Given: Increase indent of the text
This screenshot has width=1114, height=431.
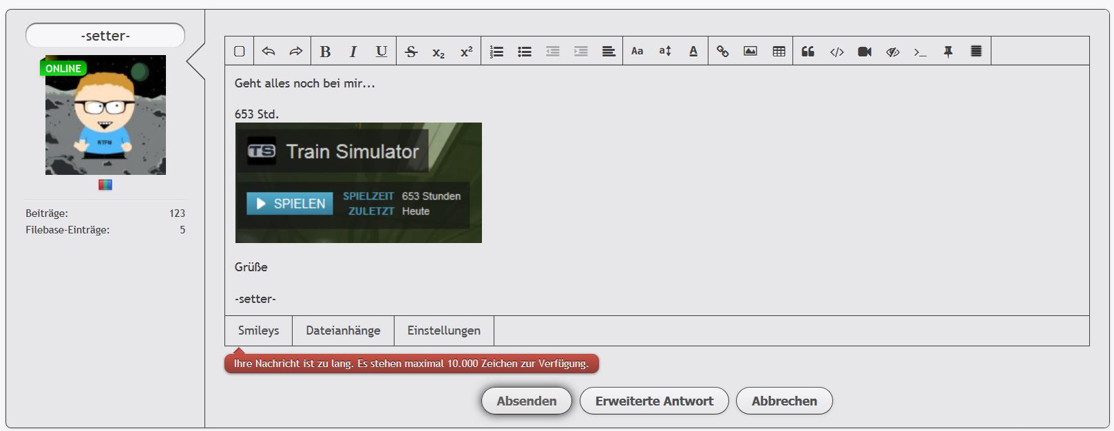Looking at the screenshot, I should pyautogui.click(x=581, y=51).
